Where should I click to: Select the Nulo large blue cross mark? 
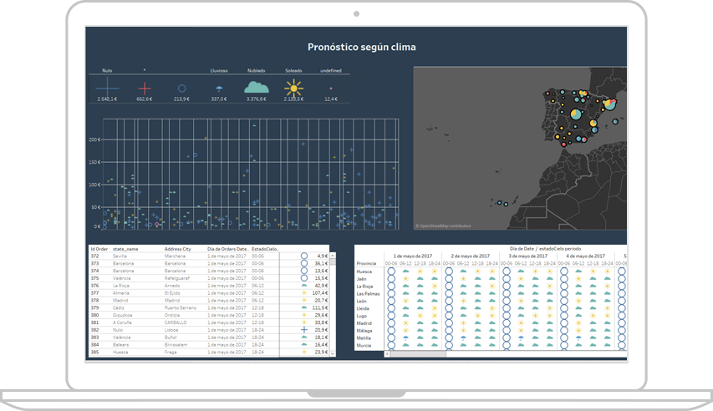tap(107, 88)
